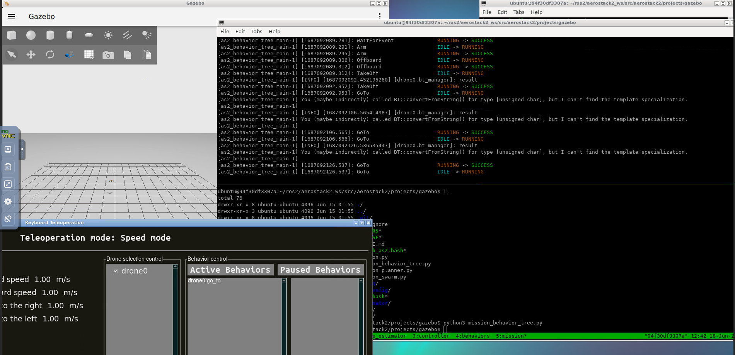Screen dimensions: 735x355
Task: Take a screenshot with Gazebo's camera icon
Action: [x=108, y=54]
